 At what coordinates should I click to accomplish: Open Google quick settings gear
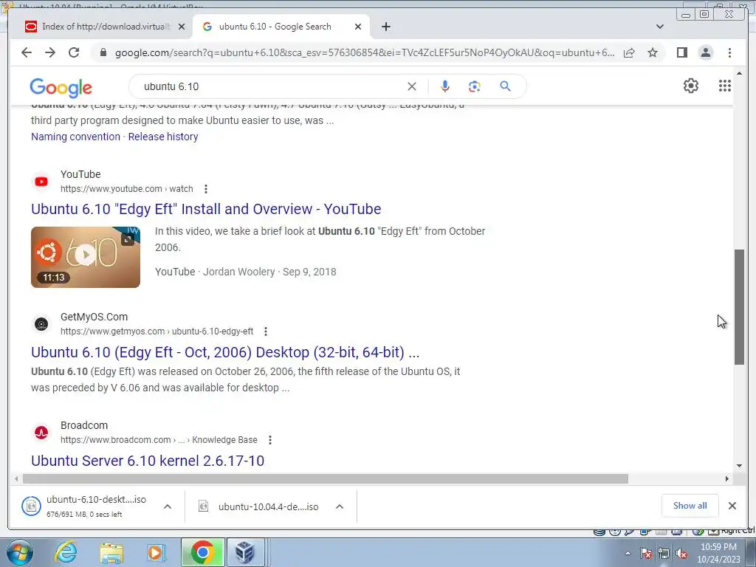691,86
